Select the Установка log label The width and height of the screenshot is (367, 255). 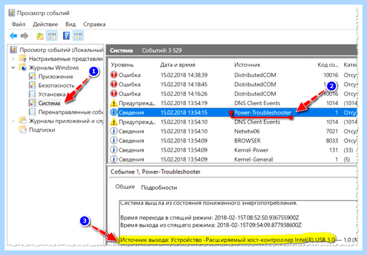(x=52, y=94)
